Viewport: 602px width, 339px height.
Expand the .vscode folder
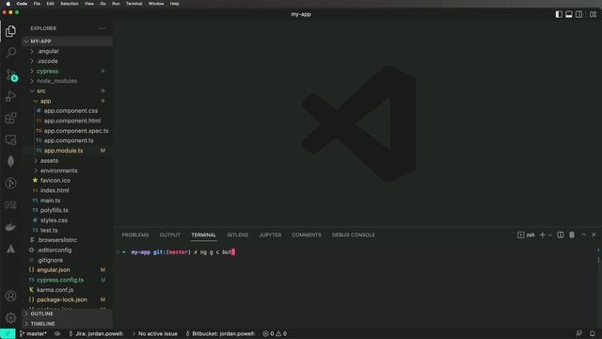click(x=67, y=61)
